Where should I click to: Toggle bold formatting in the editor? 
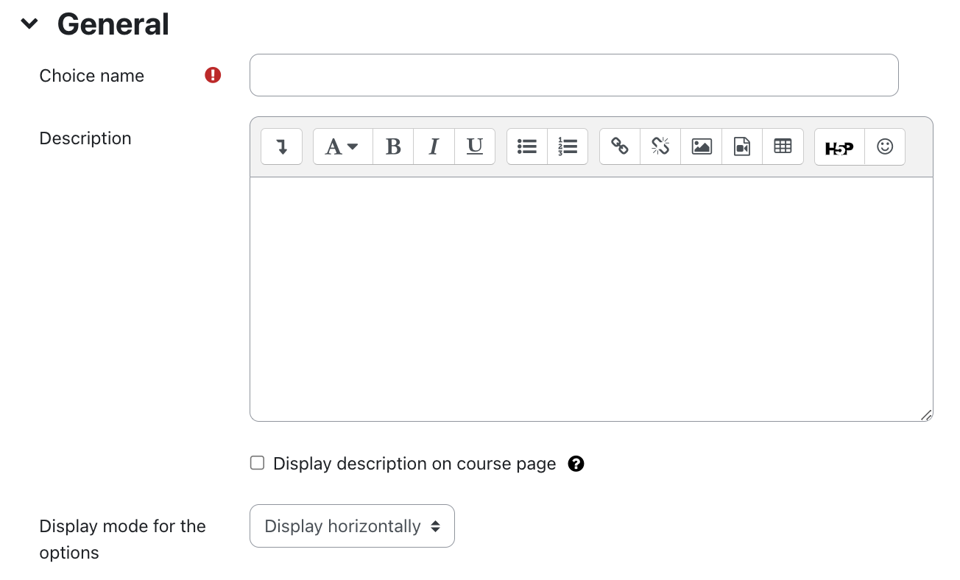(x=392, y=146)
